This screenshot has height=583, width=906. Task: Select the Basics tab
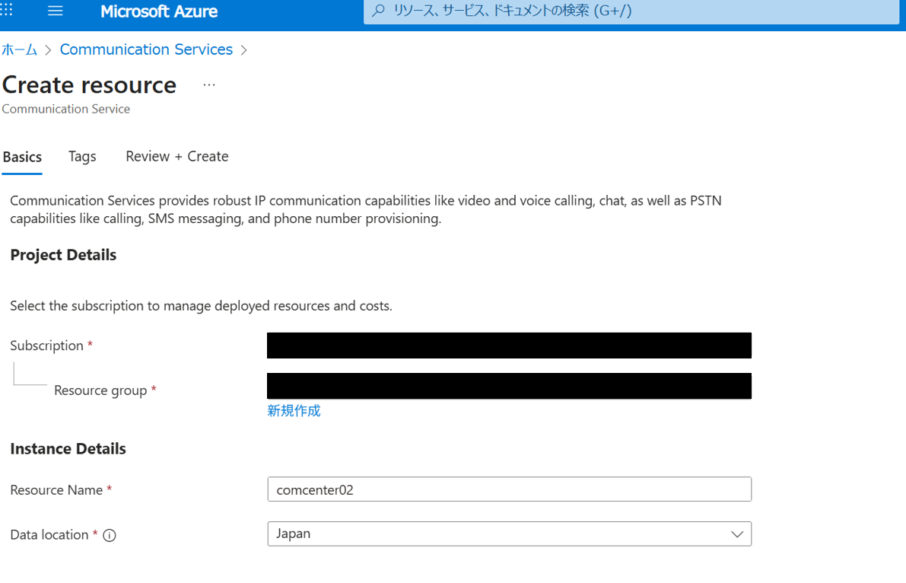pyautogui.click(x=23, y=157)
